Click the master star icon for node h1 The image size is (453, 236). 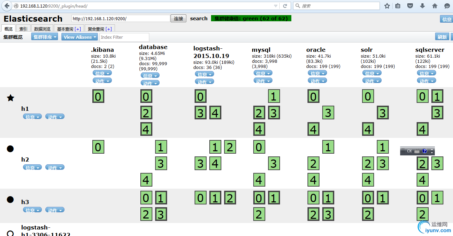11,98
